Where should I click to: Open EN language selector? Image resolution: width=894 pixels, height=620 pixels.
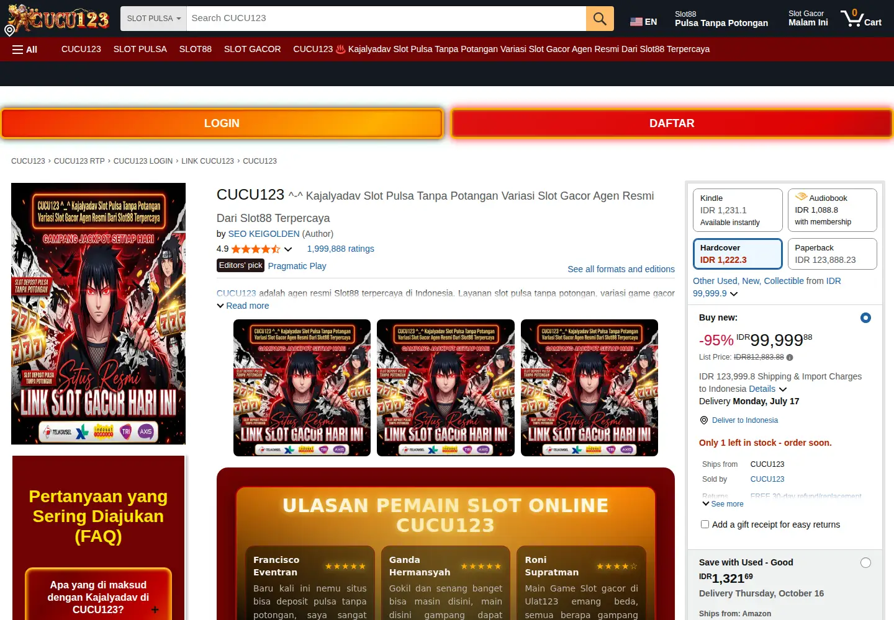point(644,22)
